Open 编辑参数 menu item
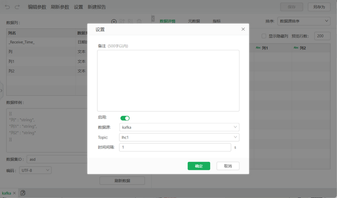 [x=37, y=7]
